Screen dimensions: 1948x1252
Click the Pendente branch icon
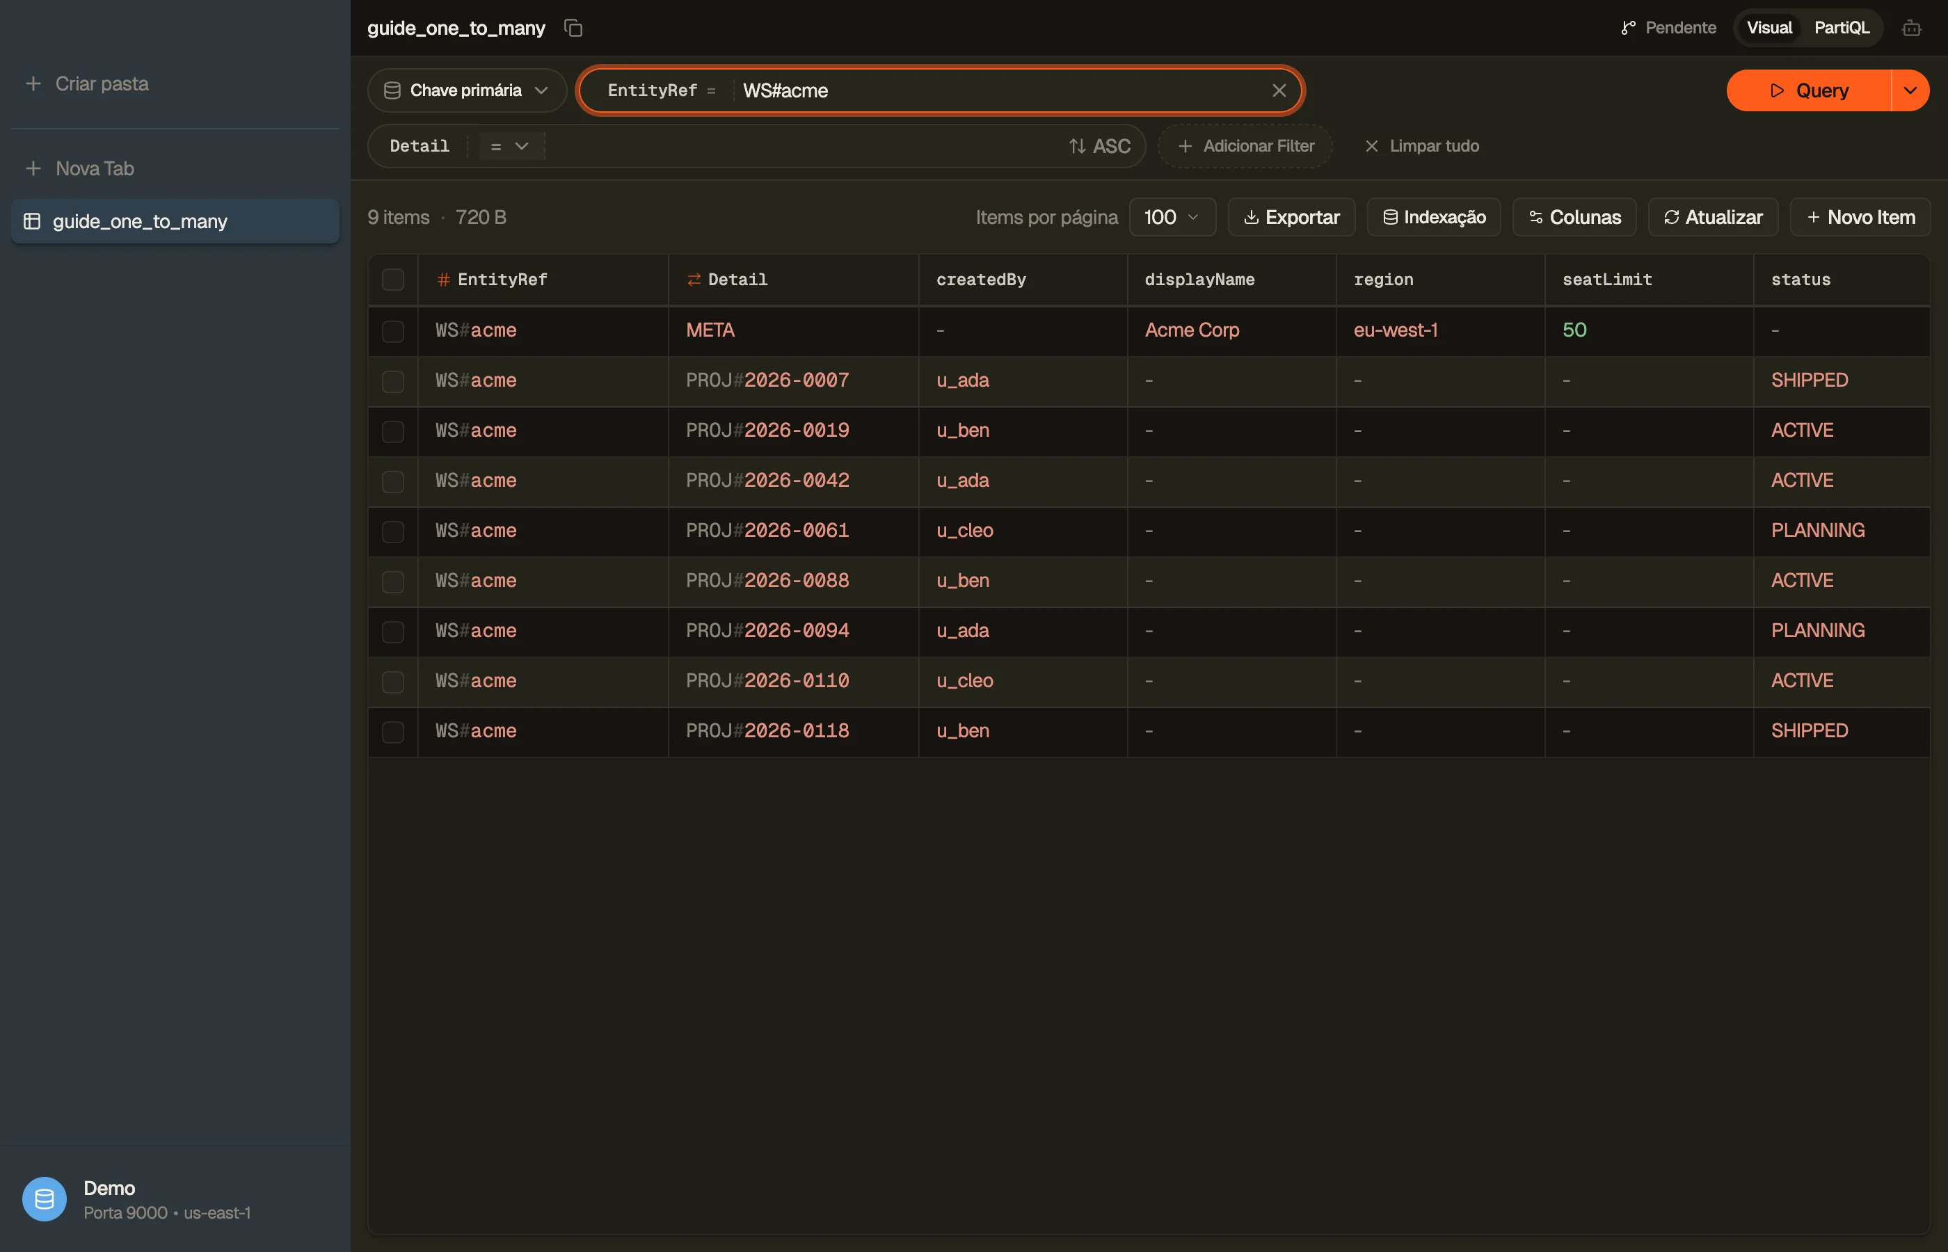[1628, 29]
